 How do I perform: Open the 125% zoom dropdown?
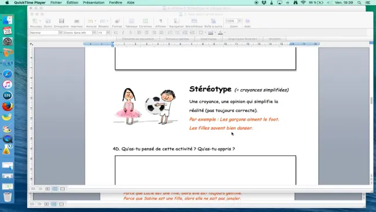(x=239, y=21)
